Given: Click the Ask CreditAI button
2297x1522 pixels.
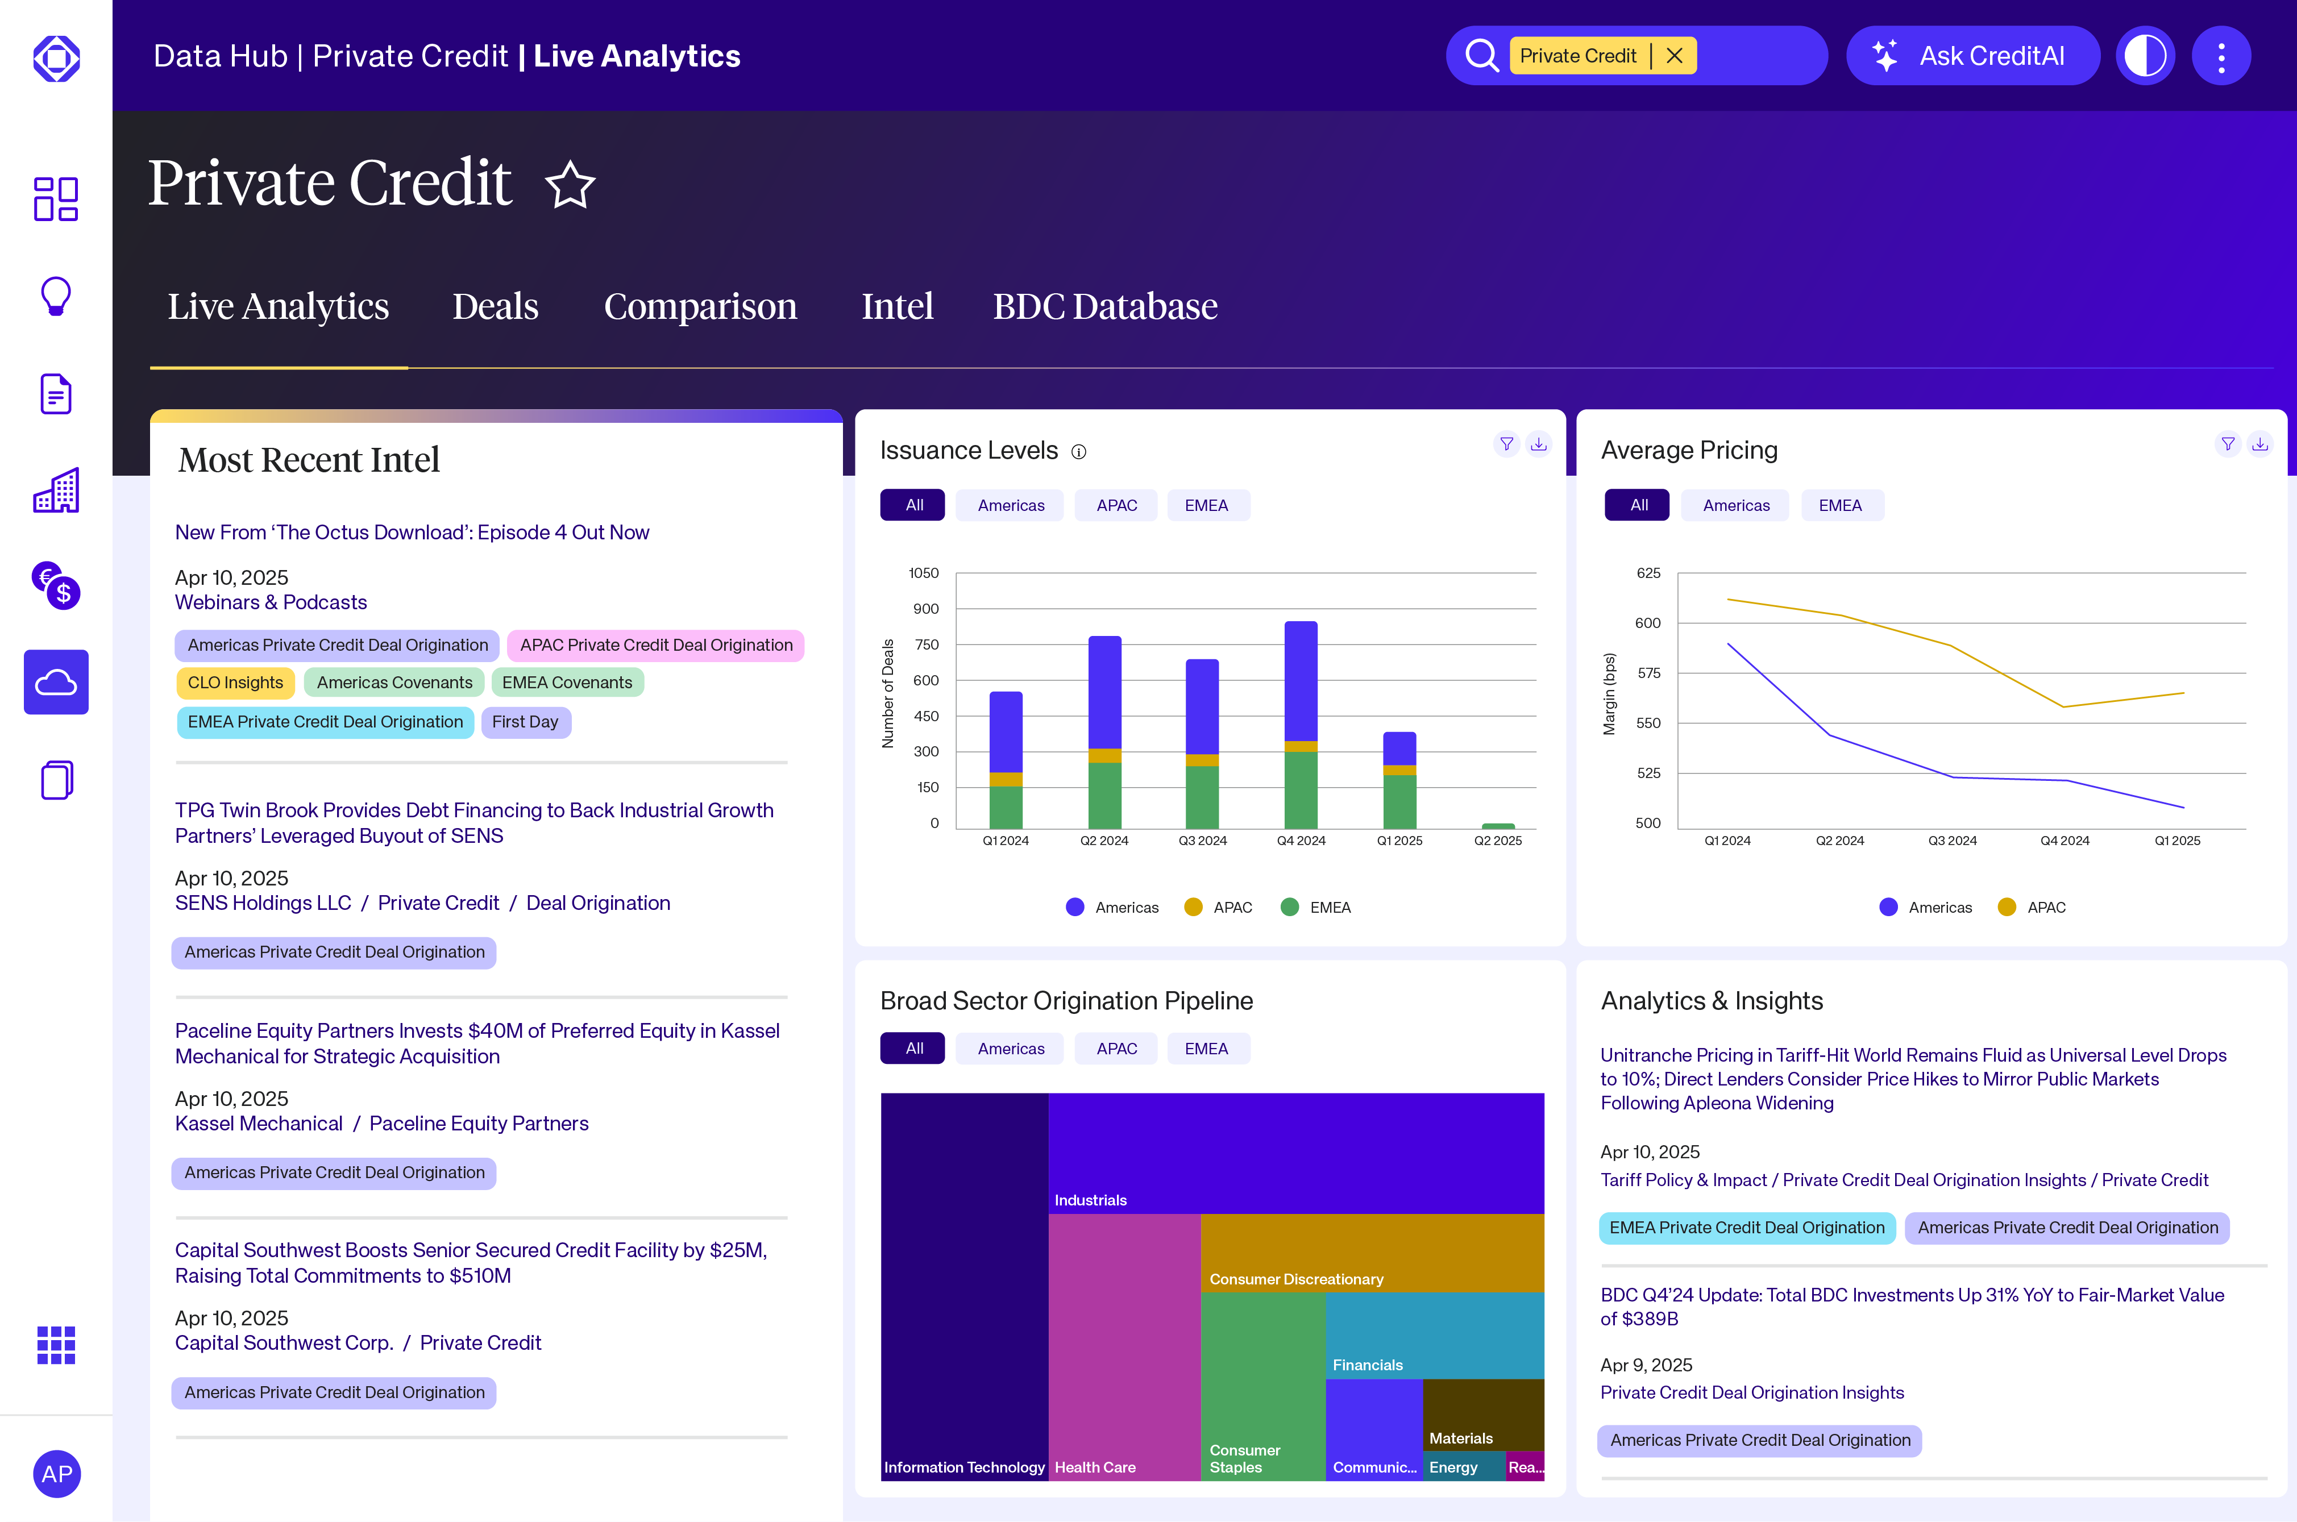Looking at the screenshot, I should pos(1973,55).
